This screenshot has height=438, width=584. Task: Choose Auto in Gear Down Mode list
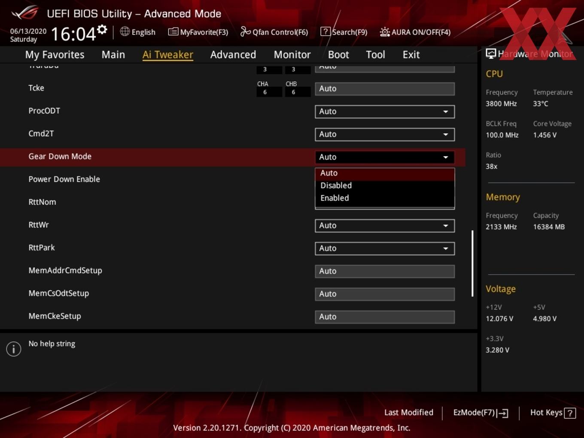click(385, 173)
